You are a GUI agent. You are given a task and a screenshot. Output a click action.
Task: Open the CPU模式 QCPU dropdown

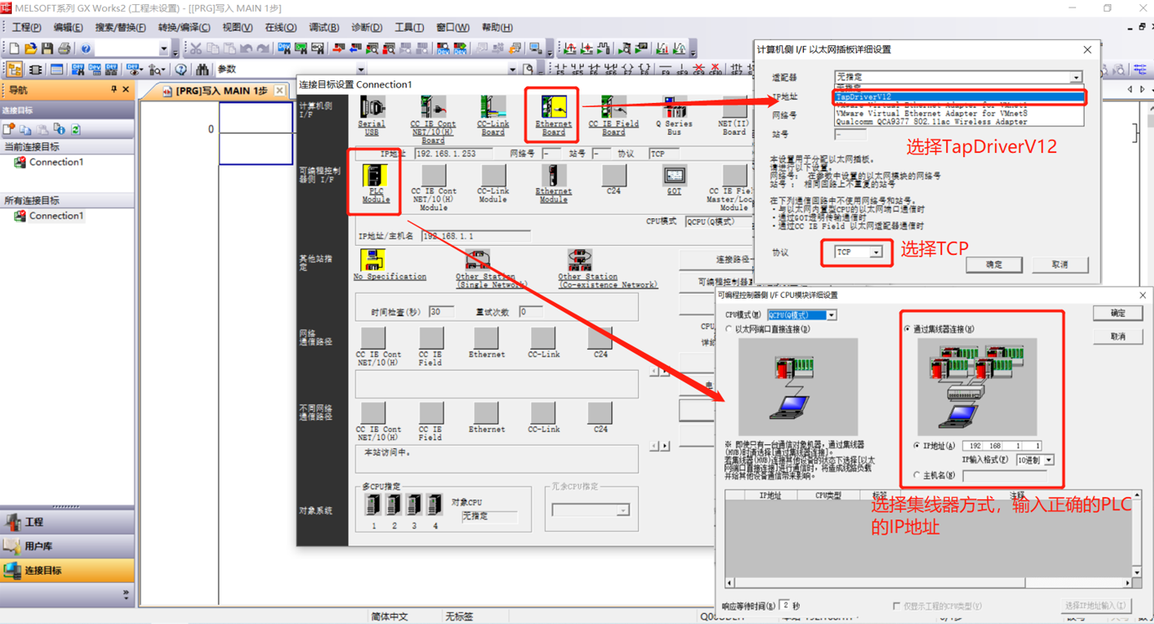click(x=831, y=315)
